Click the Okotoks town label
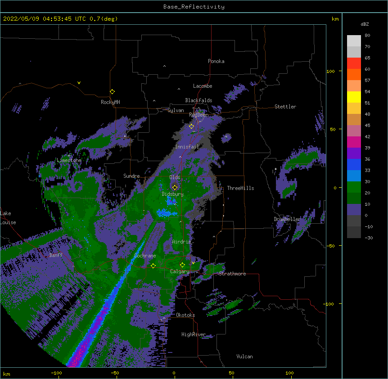 tap(185, 315)
